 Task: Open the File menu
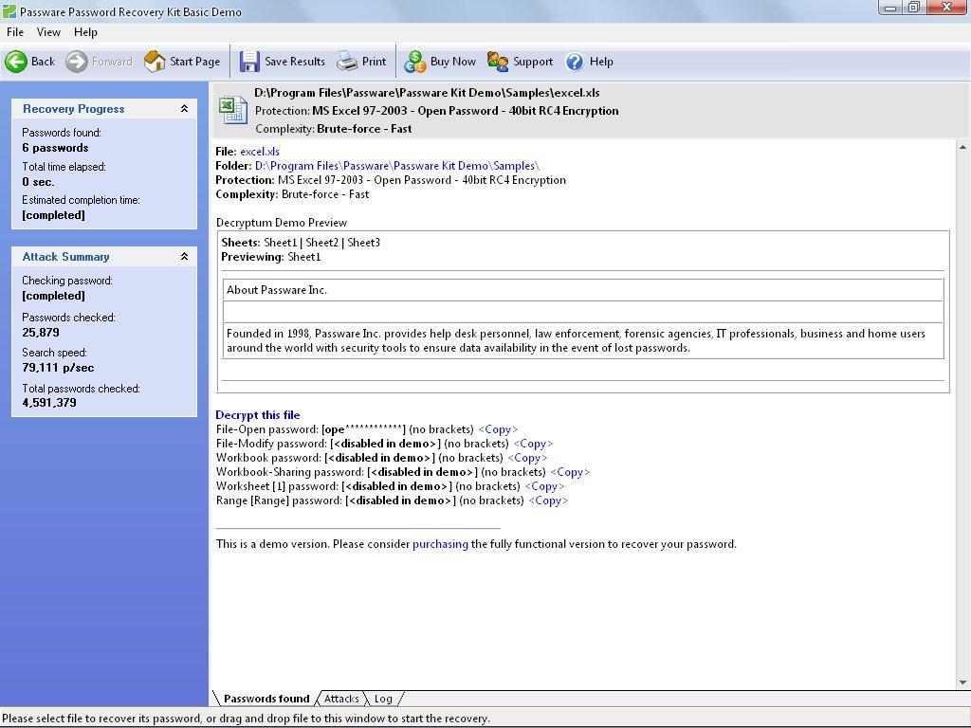click(x=15, y=32)
